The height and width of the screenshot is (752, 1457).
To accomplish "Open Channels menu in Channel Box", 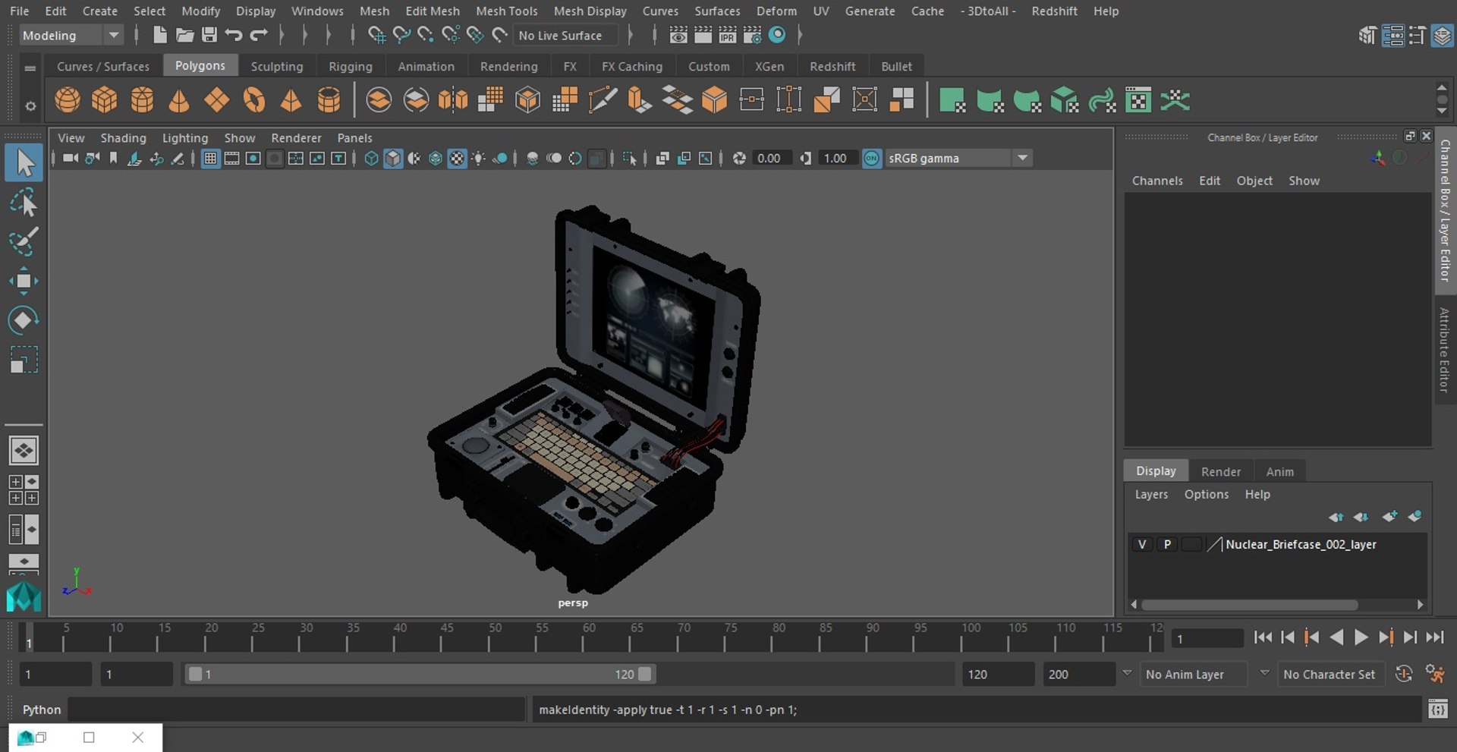I will click(x=1157, y=181).
